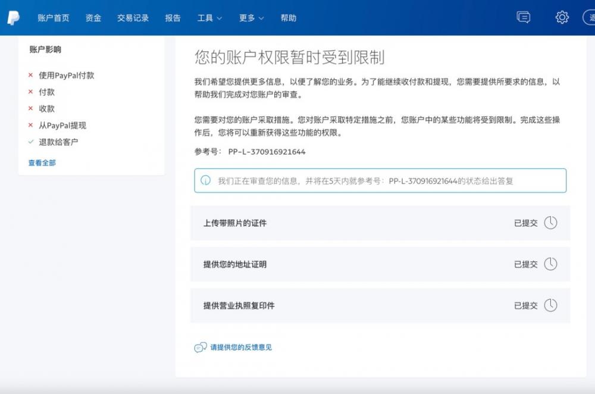
Task: Click 已提交 status on 提供营业执照复印件 row
Action: pos(525,305)
